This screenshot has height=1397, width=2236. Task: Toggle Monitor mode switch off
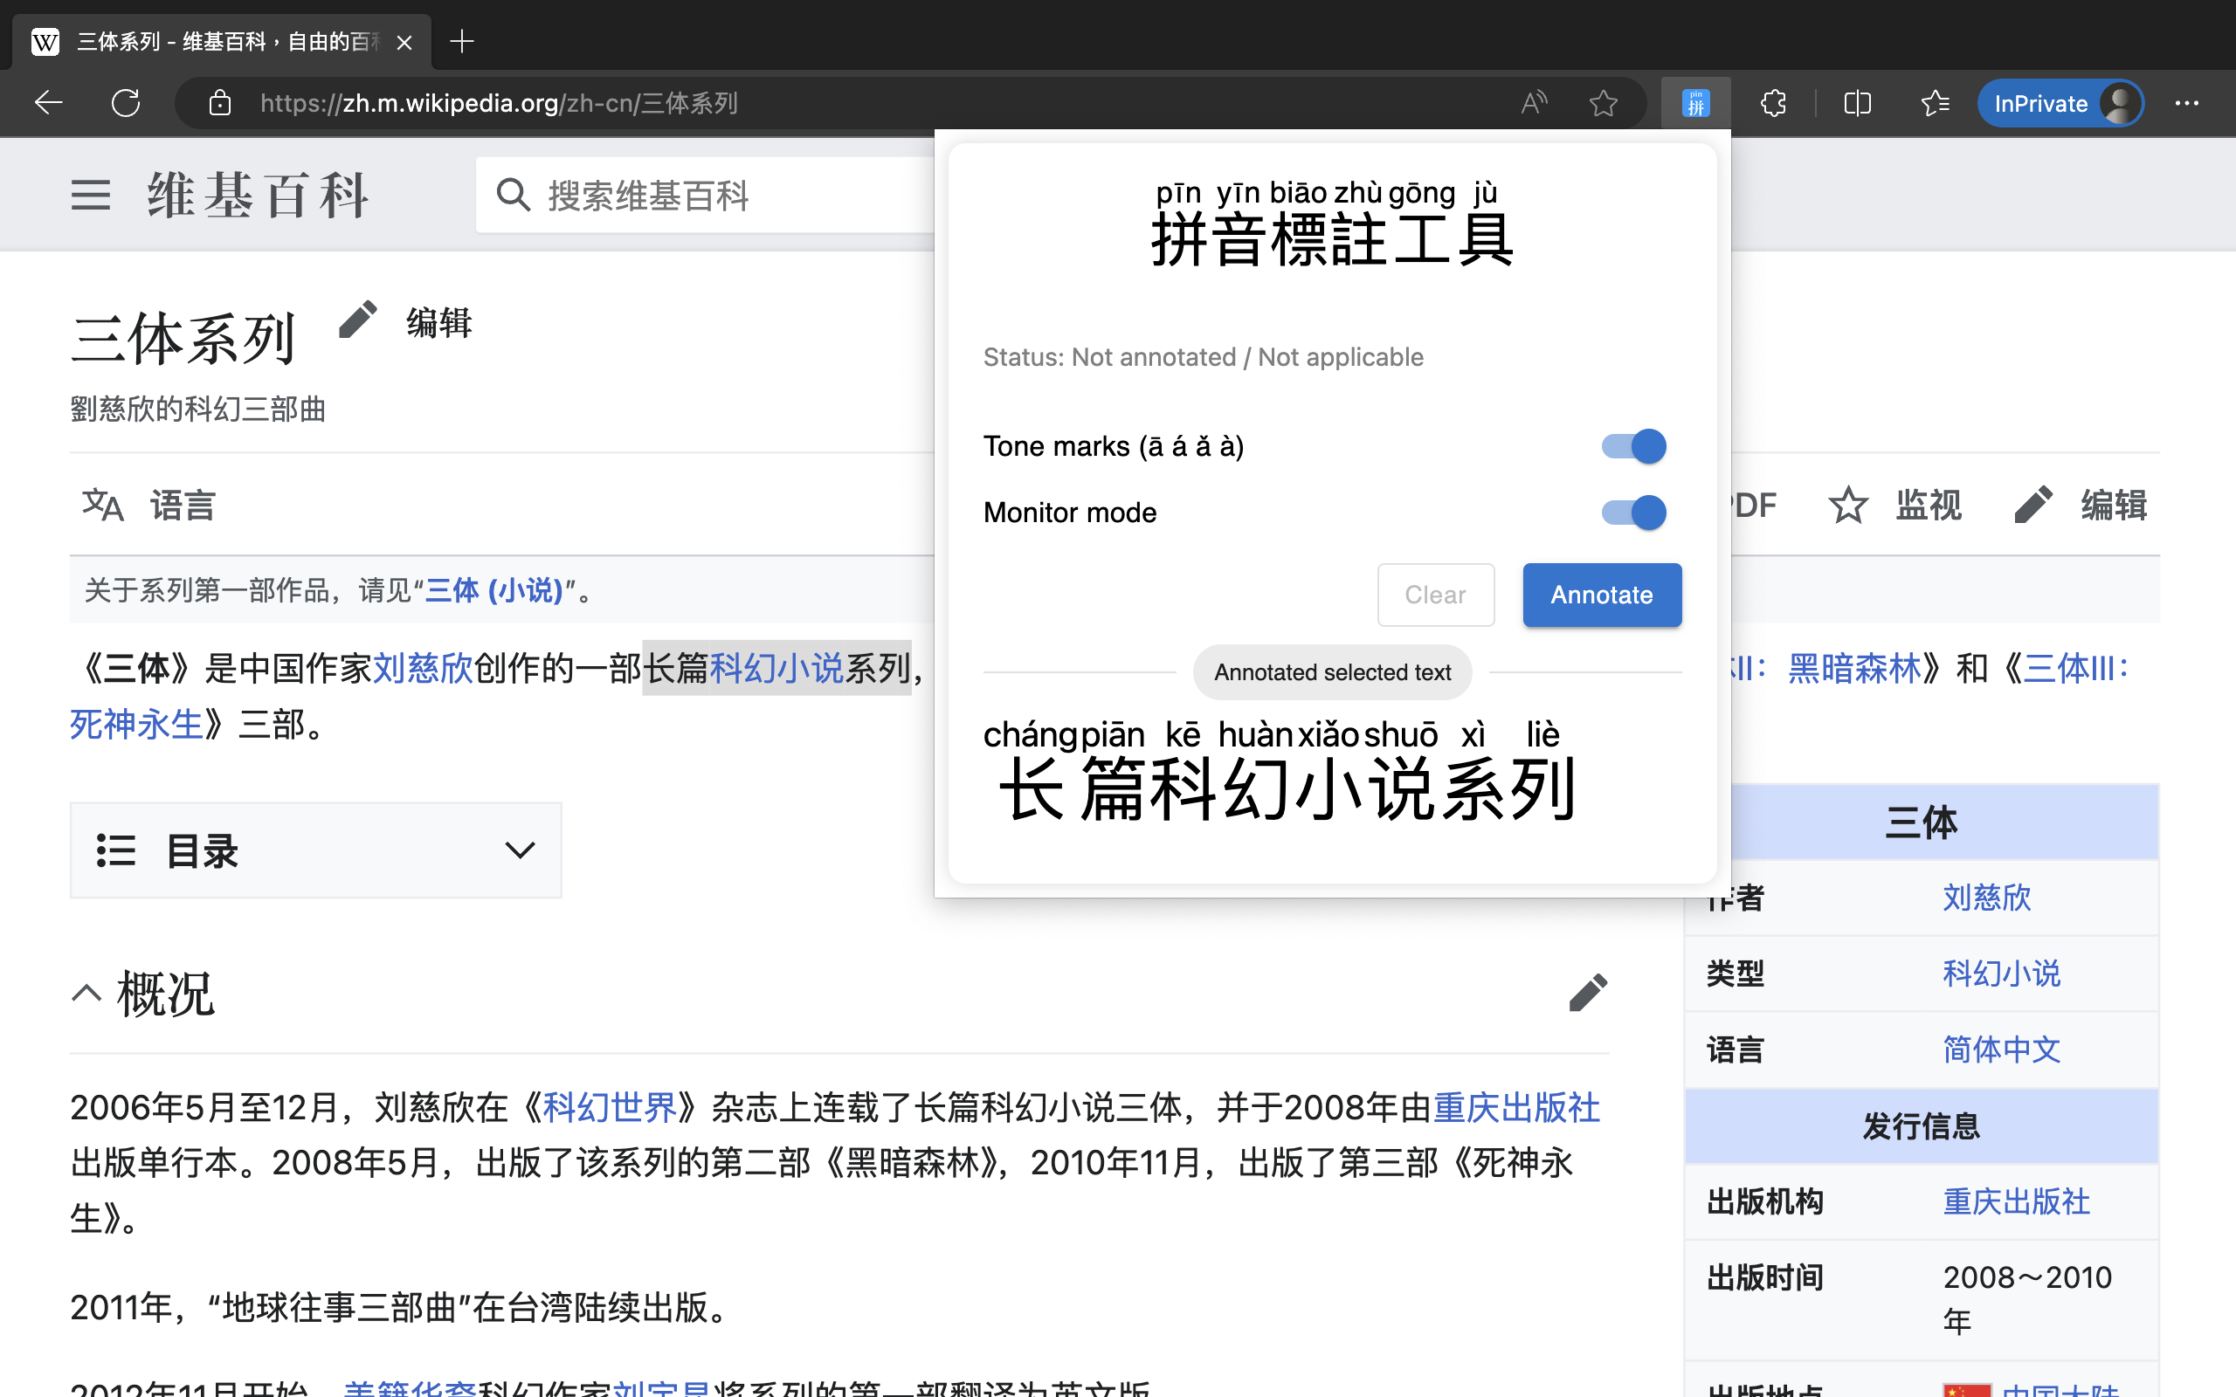(x=1633, y=513)
